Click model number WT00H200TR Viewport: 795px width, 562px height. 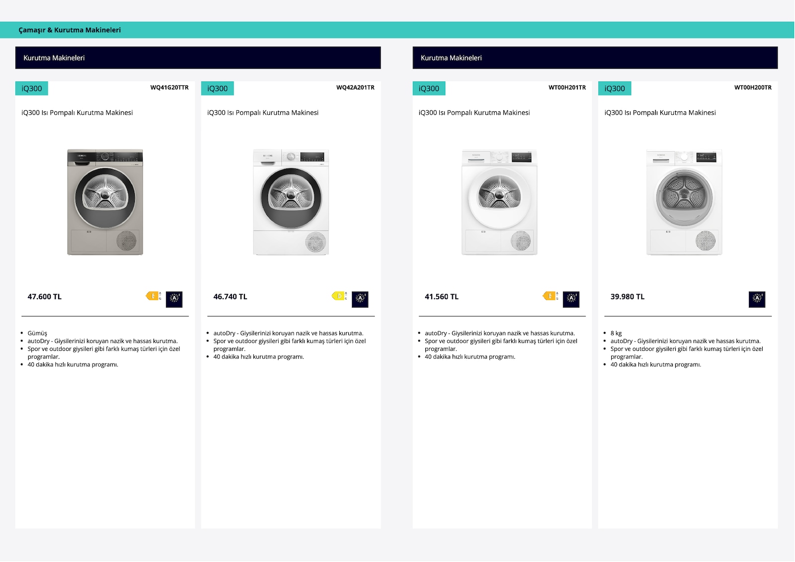(x=753, y=87)
